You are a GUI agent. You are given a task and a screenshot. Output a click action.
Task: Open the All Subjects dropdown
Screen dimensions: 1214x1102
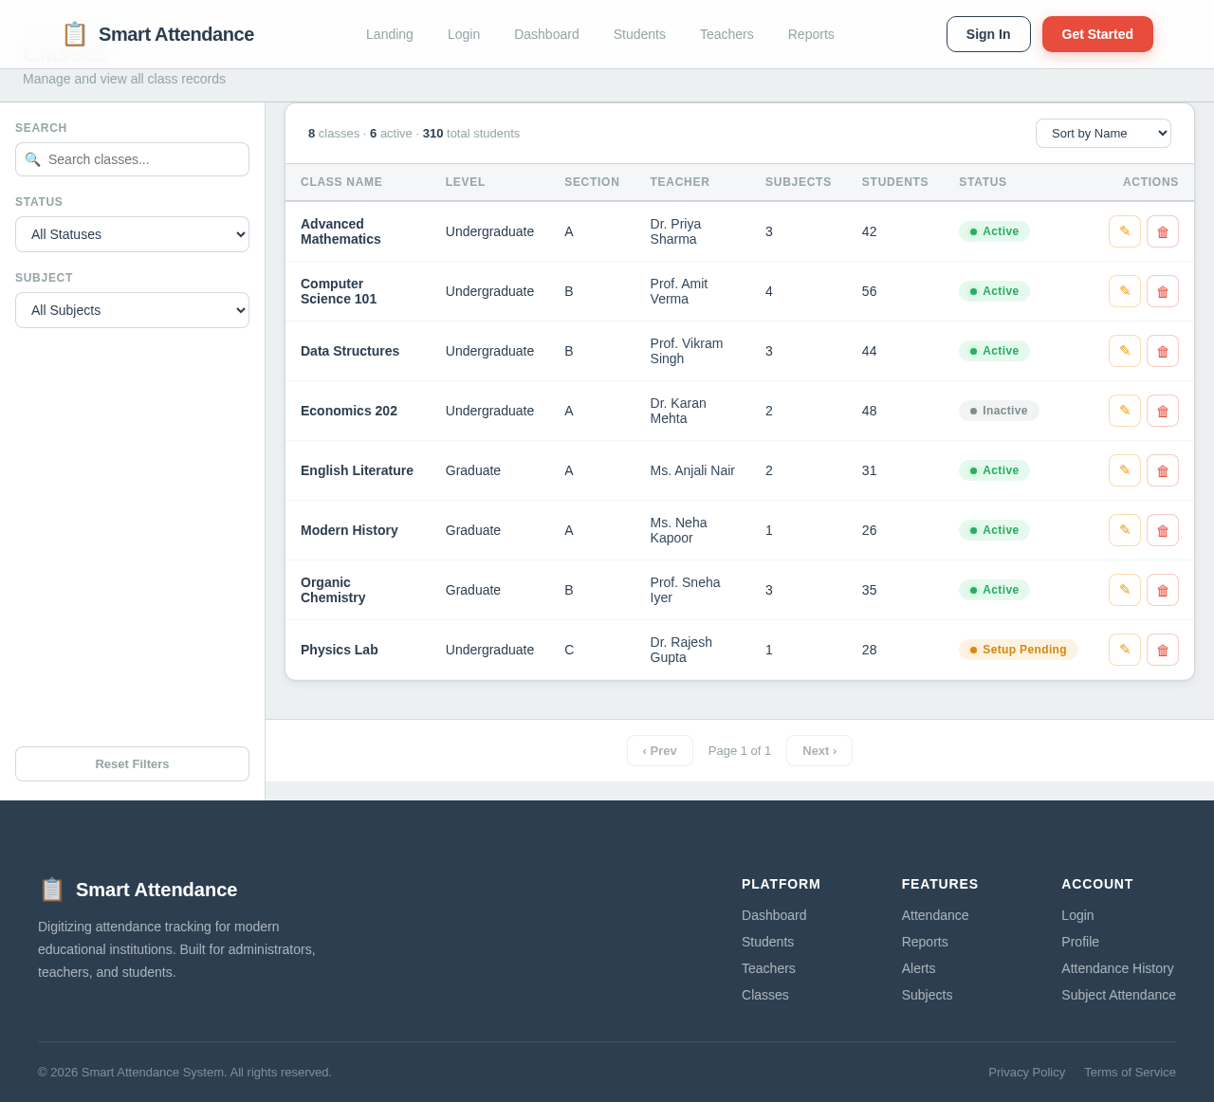pos(132,310)
